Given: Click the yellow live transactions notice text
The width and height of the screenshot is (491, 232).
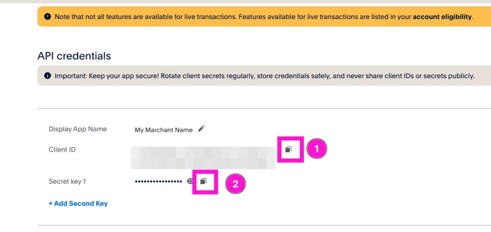Looking at the screenshot, I should point(230,17).
